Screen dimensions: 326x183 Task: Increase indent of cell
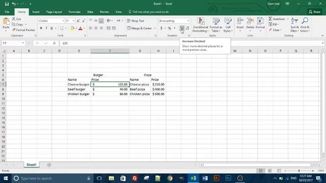[114, 28]
